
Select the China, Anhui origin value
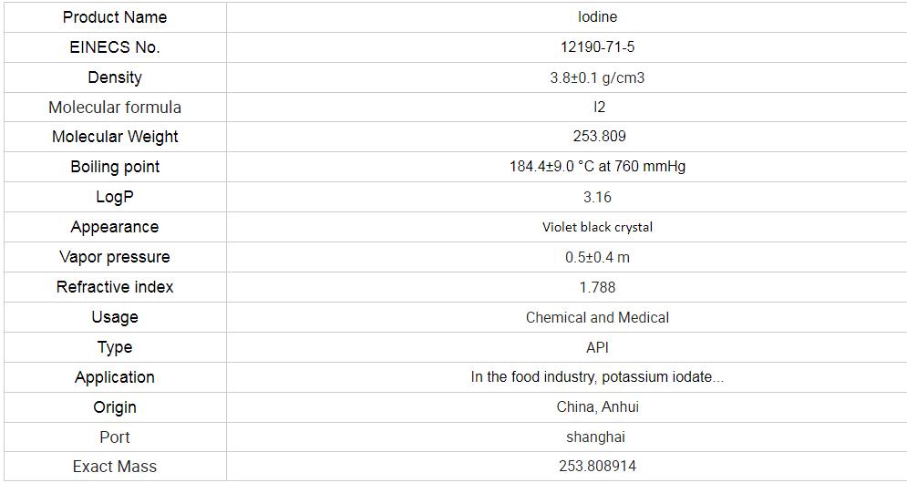tap(597, 407)
